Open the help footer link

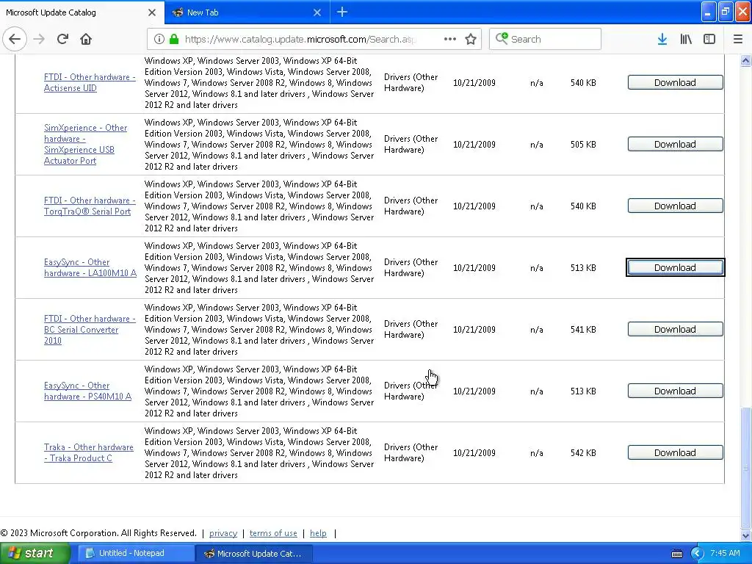318,533
